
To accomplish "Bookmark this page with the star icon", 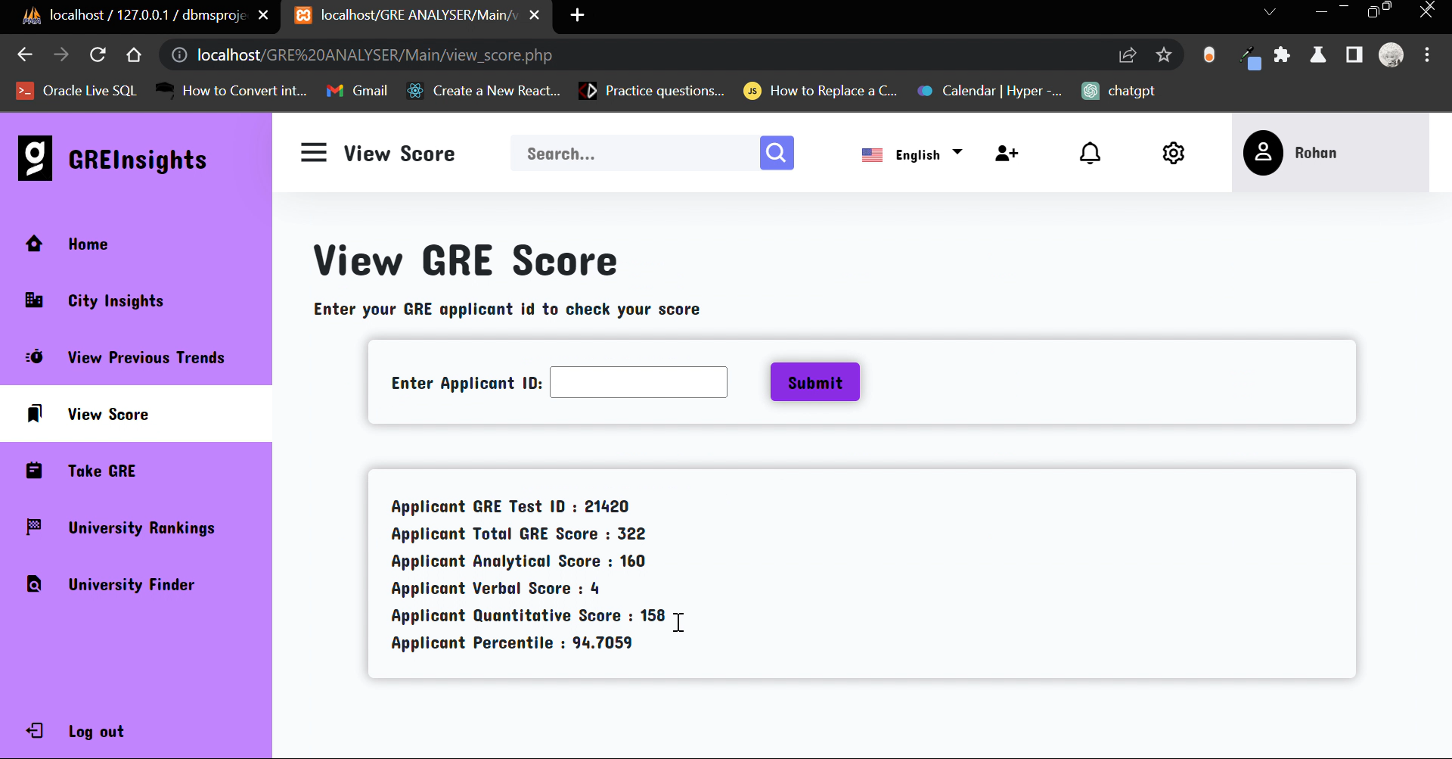I will pyautogui.click(x=1164, y=54).
